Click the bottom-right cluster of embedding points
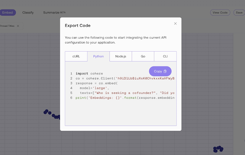This screenshot has height=155, width=245. coord(218,149)
